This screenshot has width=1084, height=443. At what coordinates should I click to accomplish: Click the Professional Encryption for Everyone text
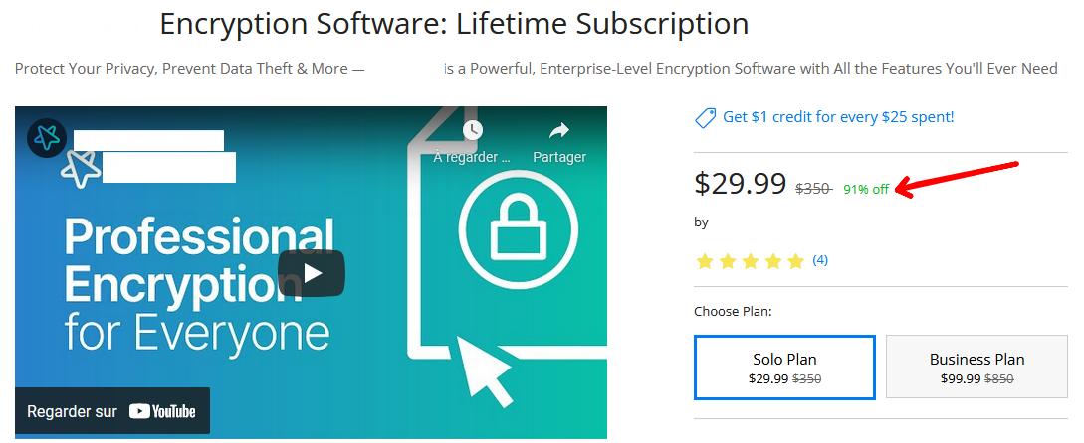[198, 283]
